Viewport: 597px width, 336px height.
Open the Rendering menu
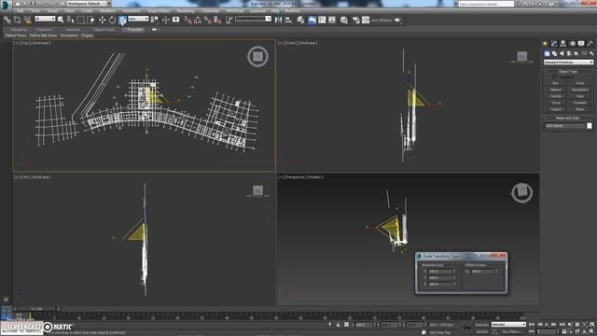click(x=185, y=11)
